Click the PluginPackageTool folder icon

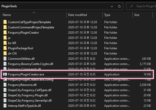click(5, 48)
